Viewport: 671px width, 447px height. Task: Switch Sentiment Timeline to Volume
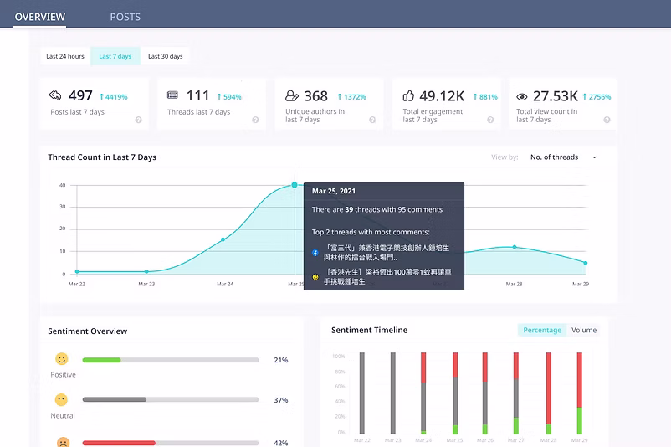click(x=583, y=330)
